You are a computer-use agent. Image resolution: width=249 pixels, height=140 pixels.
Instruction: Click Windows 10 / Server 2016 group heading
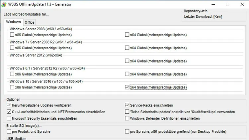click(46, 81)
